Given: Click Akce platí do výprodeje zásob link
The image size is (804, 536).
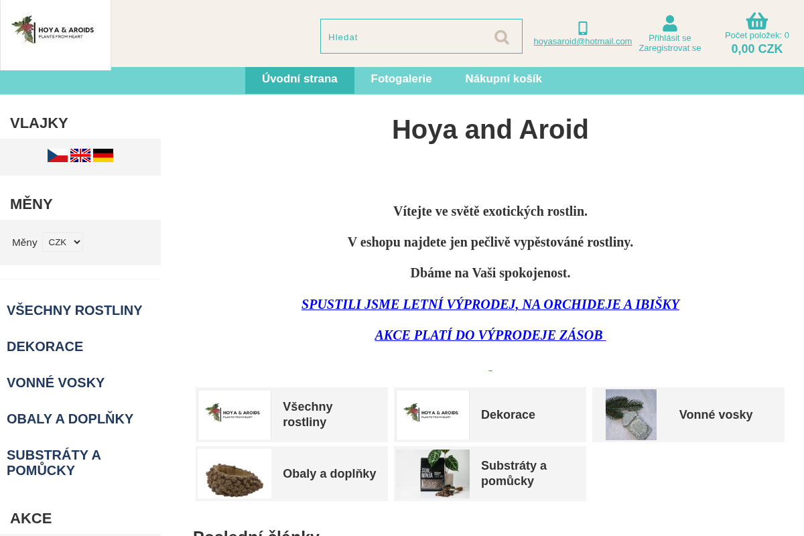Looking at the screenshot, I should pyautogui.click(x=490, y=335).
